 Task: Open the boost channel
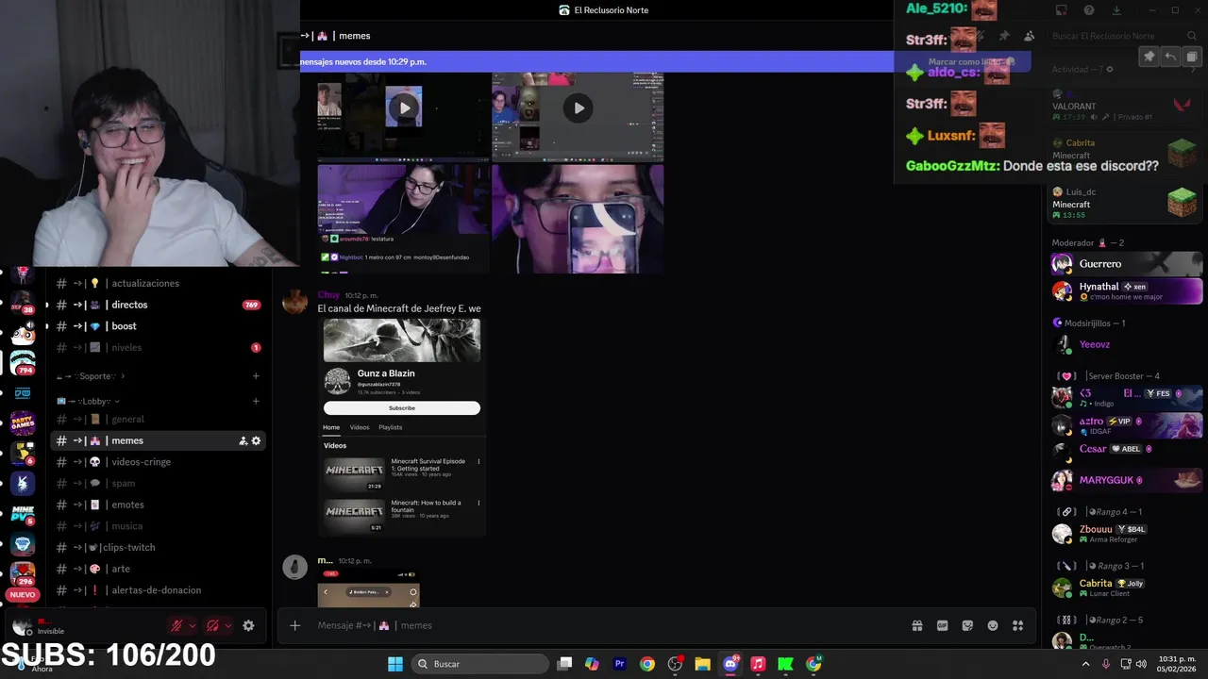pyautogui.click(x=158, y=326)
